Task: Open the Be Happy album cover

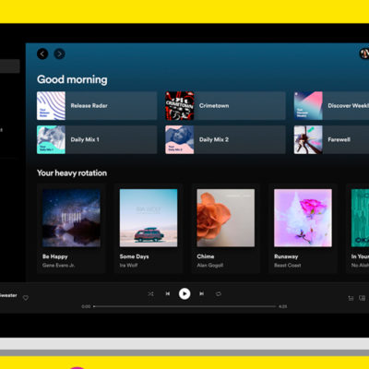Action: click(71, 218)
